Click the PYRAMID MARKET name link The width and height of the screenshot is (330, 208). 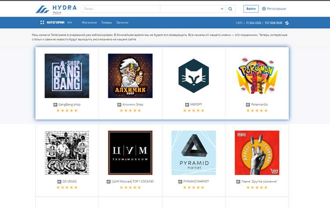click(x=196, y=182)
